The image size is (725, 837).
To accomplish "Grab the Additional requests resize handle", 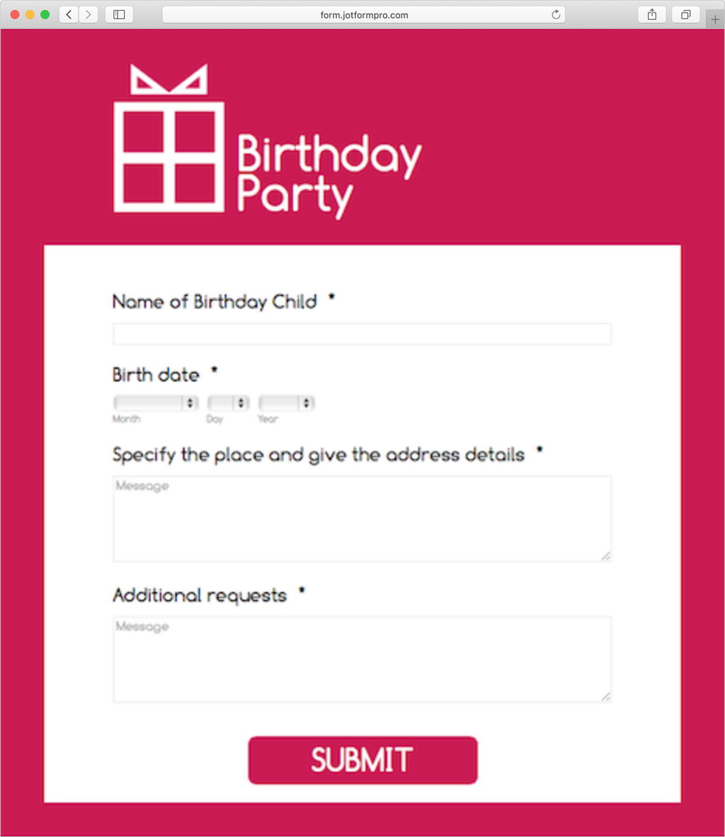I will (606, 697).
